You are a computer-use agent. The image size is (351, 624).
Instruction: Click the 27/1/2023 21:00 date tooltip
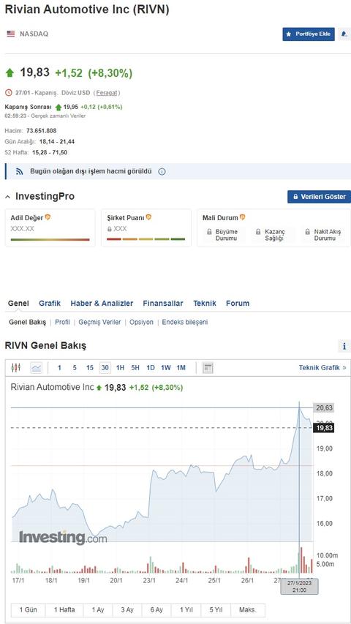(299, 587)
